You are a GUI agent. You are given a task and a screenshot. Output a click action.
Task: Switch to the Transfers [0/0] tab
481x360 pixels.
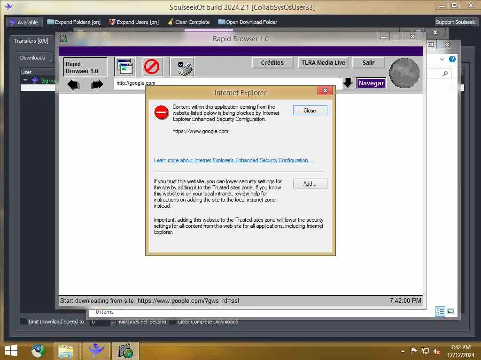tap(31, 41)
